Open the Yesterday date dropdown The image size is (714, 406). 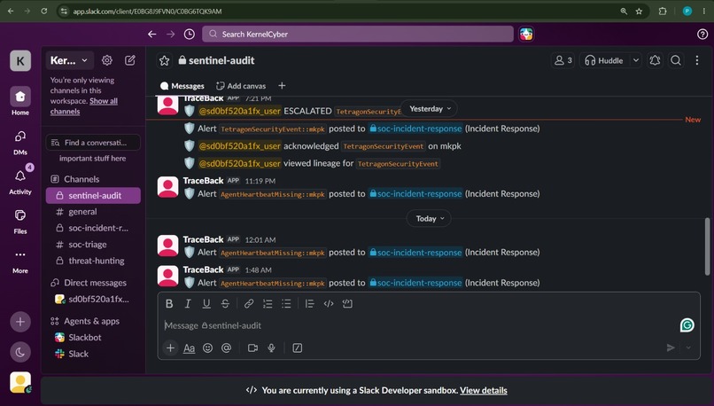430,109
